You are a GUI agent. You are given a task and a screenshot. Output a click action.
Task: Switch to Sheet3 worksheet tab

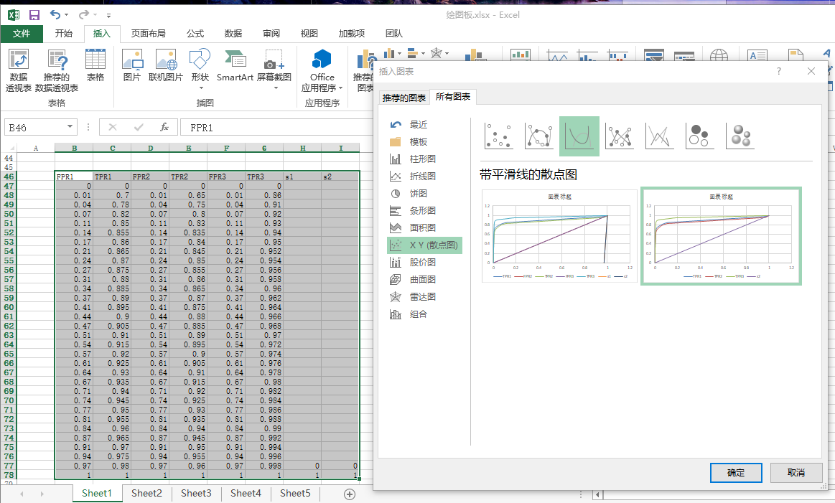(196, 494)
